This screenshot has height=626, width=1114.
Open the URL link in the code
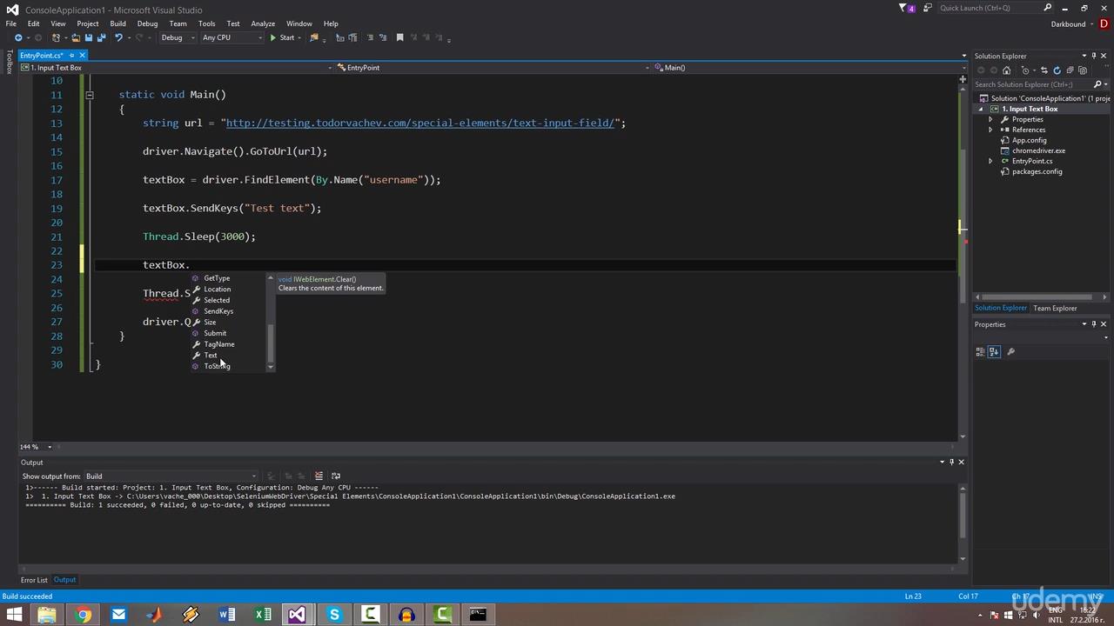point(419,123)
